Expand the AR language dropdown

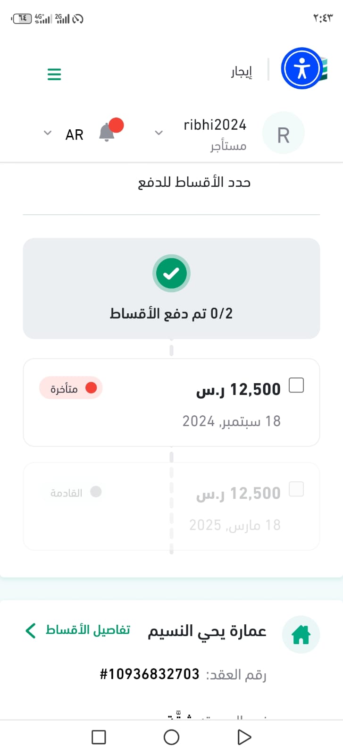(x=48, y=133)
